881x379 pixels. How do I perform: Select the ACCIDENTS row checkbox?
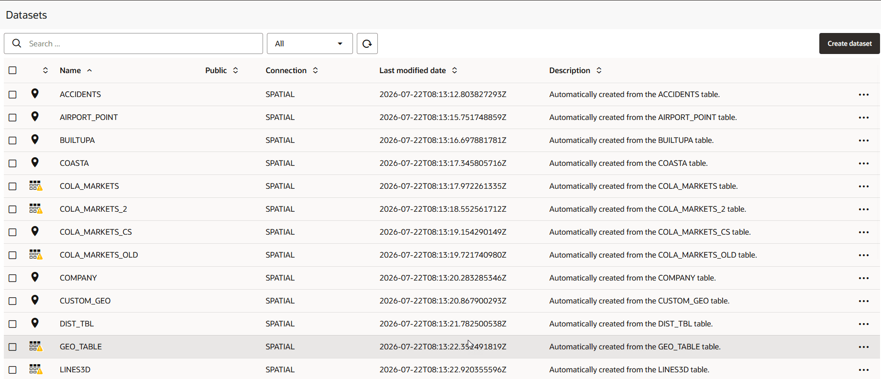(12, 95)
